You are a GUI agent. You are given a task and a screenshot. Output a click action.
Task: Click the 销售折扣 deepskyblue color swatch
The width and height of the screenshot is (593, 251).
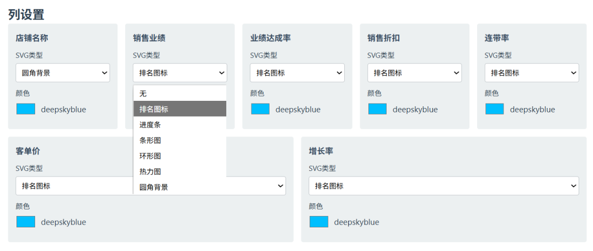[x=377, y=109]
